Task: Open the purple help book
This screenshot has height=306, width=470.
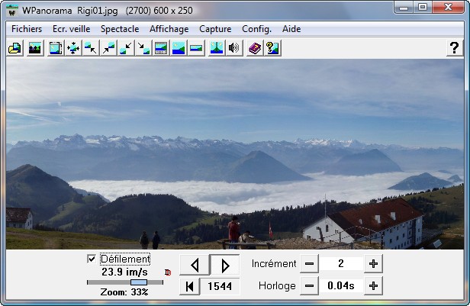Action: 255,48
